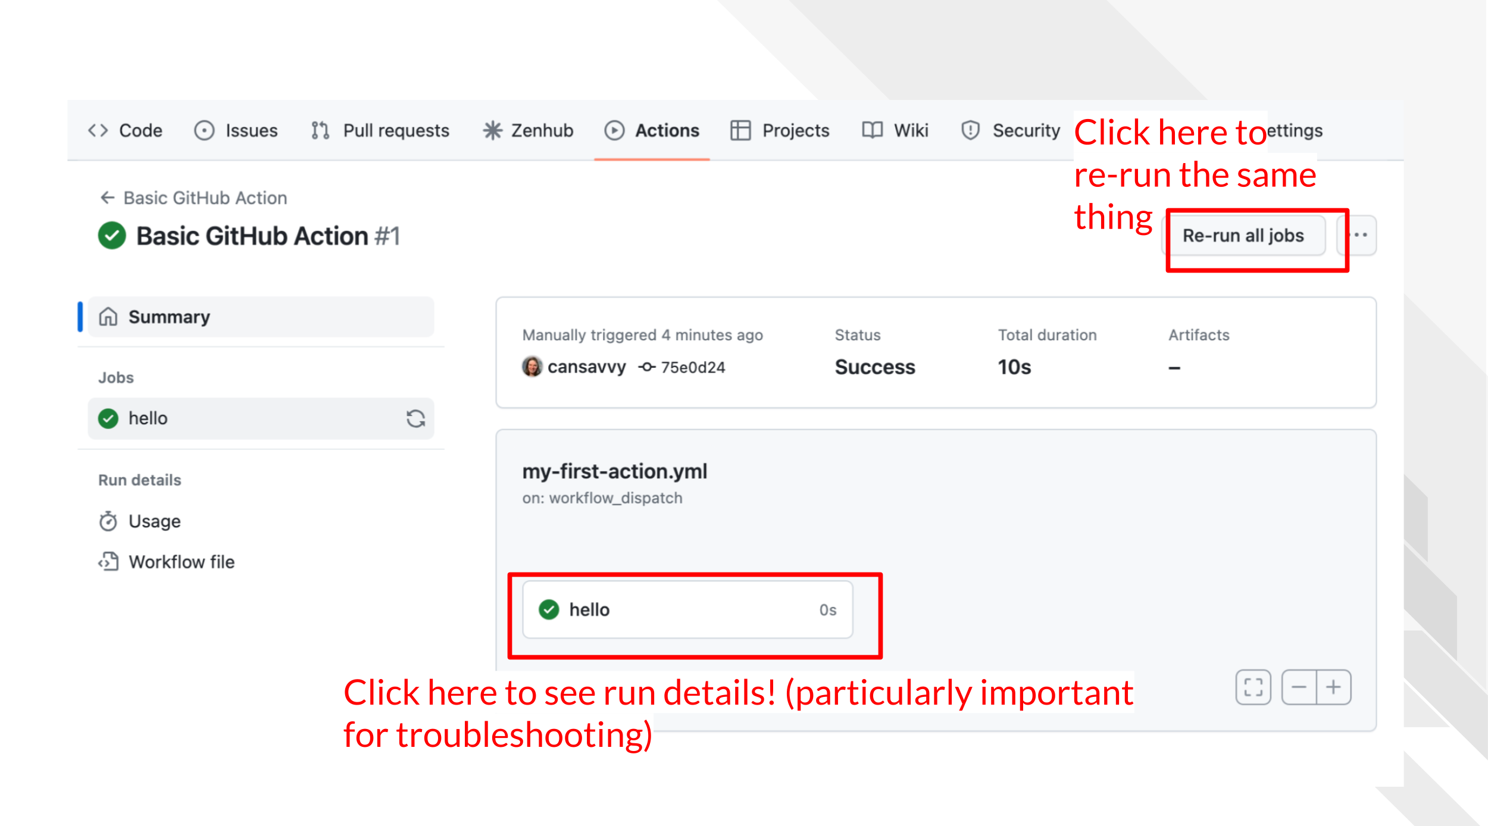Click the green check on sidebar hello job
The height and width of the screenshot is (826, 1488).
pyautogui.click(x=108, y=418)
